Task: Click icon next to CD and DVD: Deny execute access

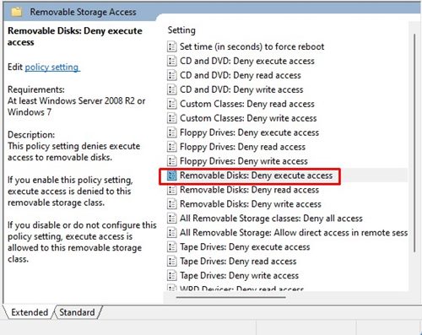Action: pos(172,61)
